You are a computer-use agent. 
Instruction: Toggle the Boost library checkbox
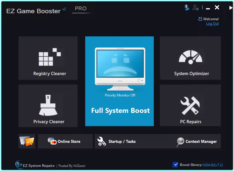coord(175,165)
